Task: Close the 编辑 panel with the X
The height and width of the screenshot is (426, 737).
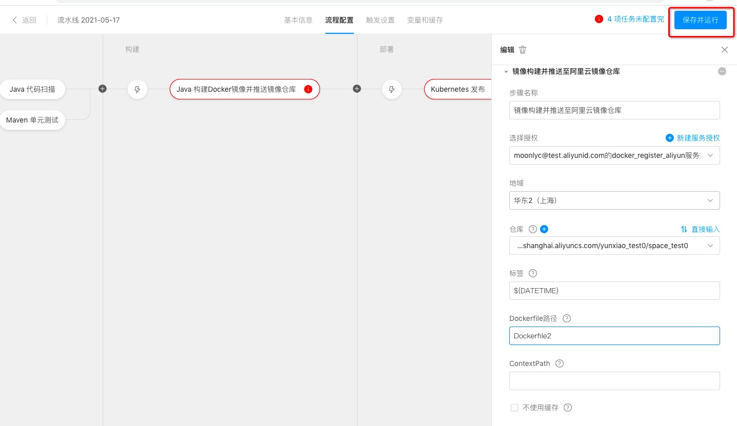Action: tap(724, 50)
